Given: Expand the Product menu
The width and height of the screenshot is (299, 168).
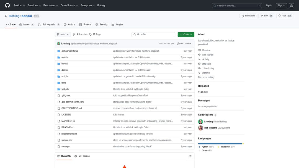Looking at the screenshot, I should [19, 6].
